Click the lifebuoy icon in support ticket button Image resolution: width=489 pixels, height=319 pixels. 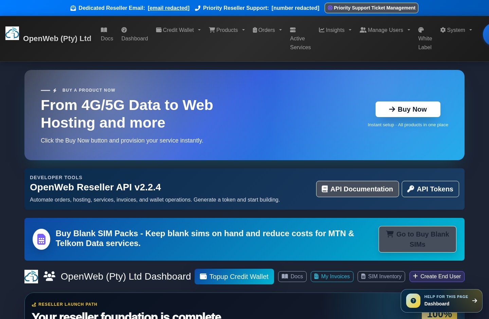(x=330, y=8)
